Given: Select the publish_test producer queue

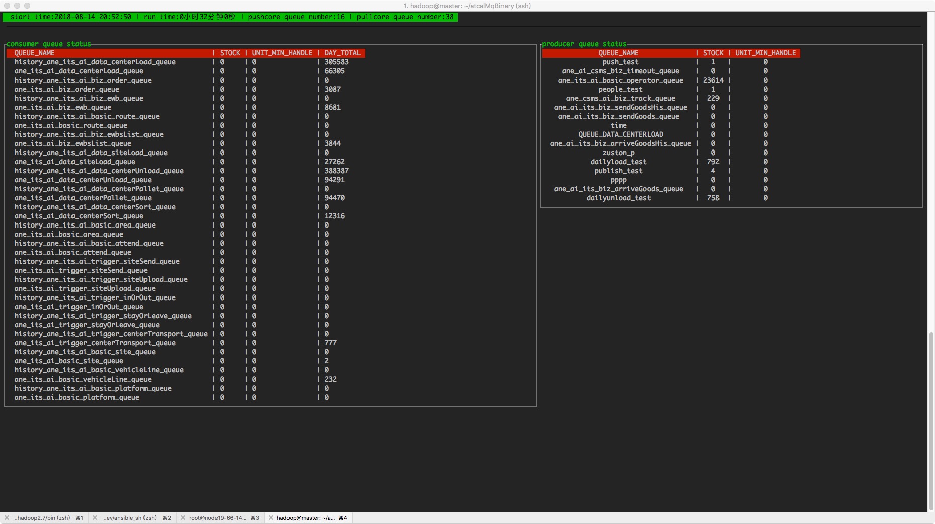Looking at the screenshot, I should (x=618, y=171).
